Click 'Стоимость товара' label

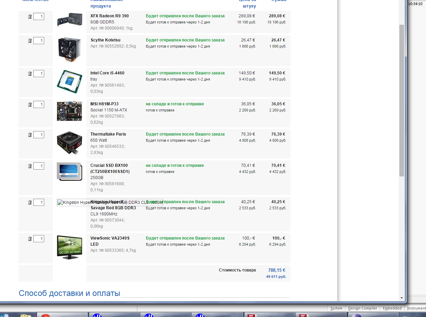coord(237,270)
